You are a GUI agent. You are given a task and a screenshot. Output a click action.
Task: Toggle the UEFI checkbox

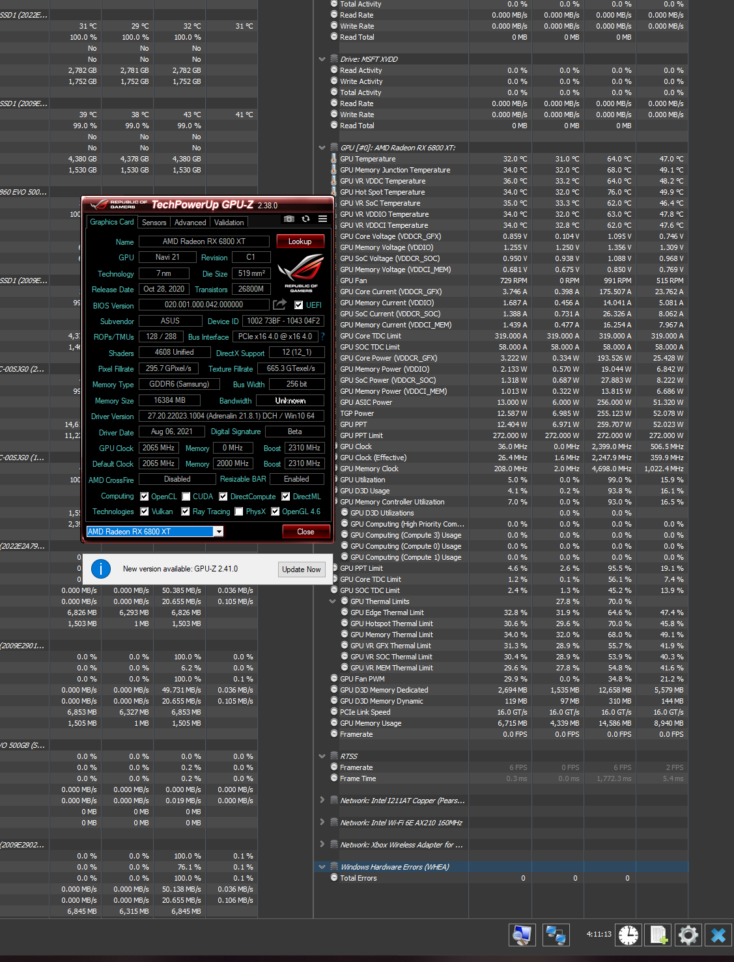298,305
